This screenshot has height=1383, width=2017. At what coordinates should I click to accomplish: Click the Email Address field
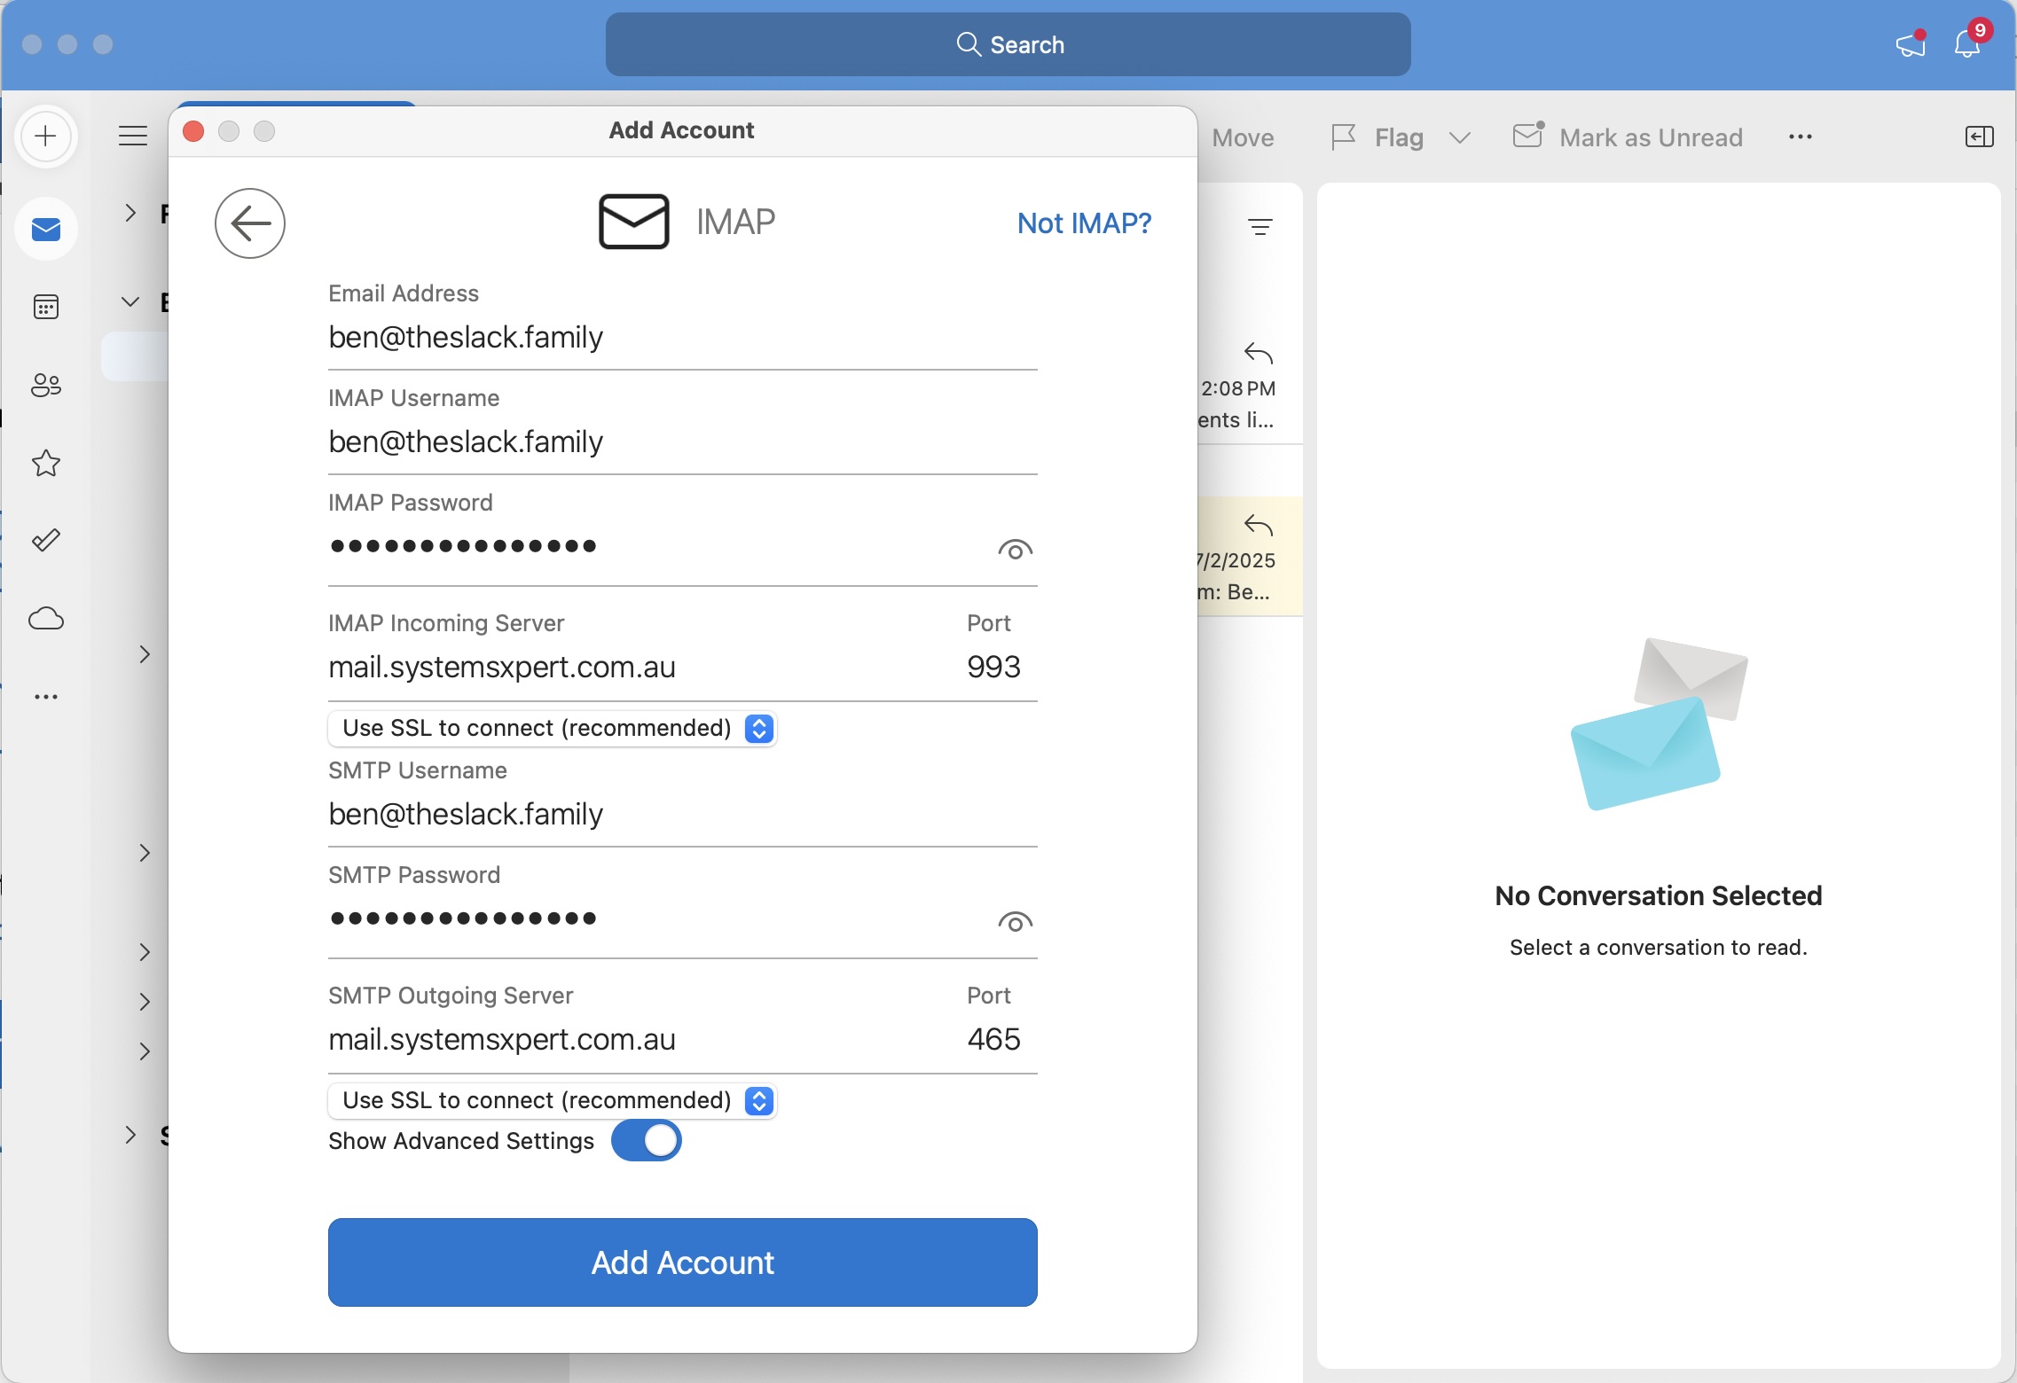tap(683, 337)
